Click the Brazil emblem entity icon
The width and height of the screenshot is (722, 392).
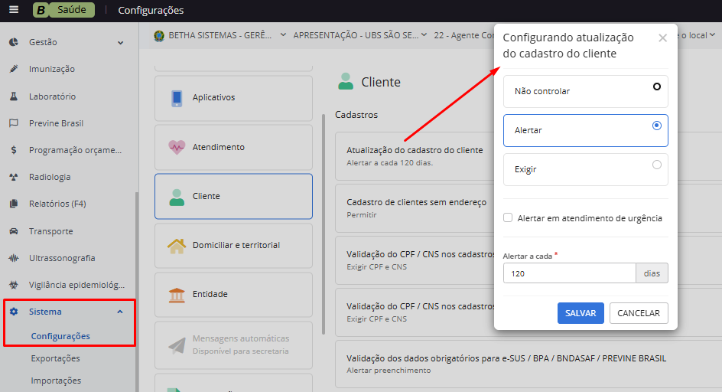[x=159, y=36]
